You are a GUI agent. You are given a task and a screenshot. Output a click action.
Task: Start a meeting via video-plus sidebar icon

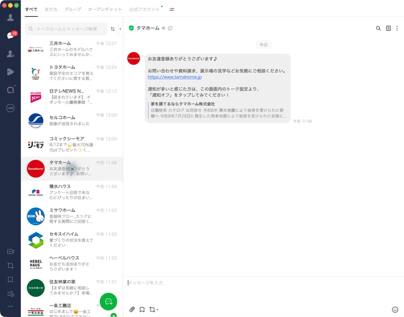11,251
